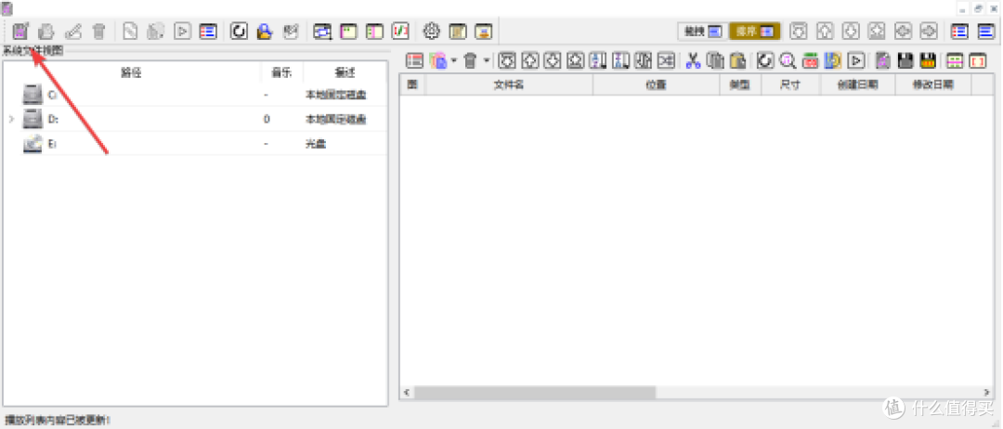
Task: Click the red brackets icon at toolbar end
Action: 978,60
